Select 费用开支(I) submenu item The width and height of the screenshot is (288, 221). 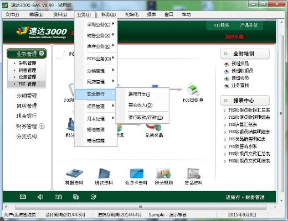tap(142, 94)
